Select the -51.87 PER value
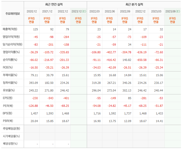Viewport: 182px width, 149px height. (x=159, y=106)
